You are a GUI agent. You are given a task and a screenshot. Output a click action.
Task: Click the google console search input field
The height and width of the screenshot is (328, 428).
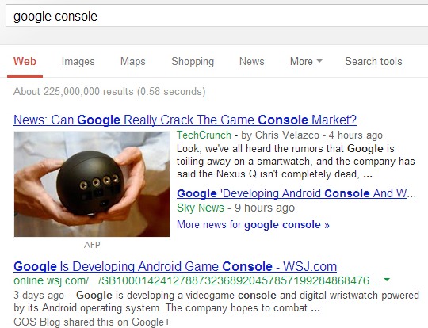coord(217,16)
